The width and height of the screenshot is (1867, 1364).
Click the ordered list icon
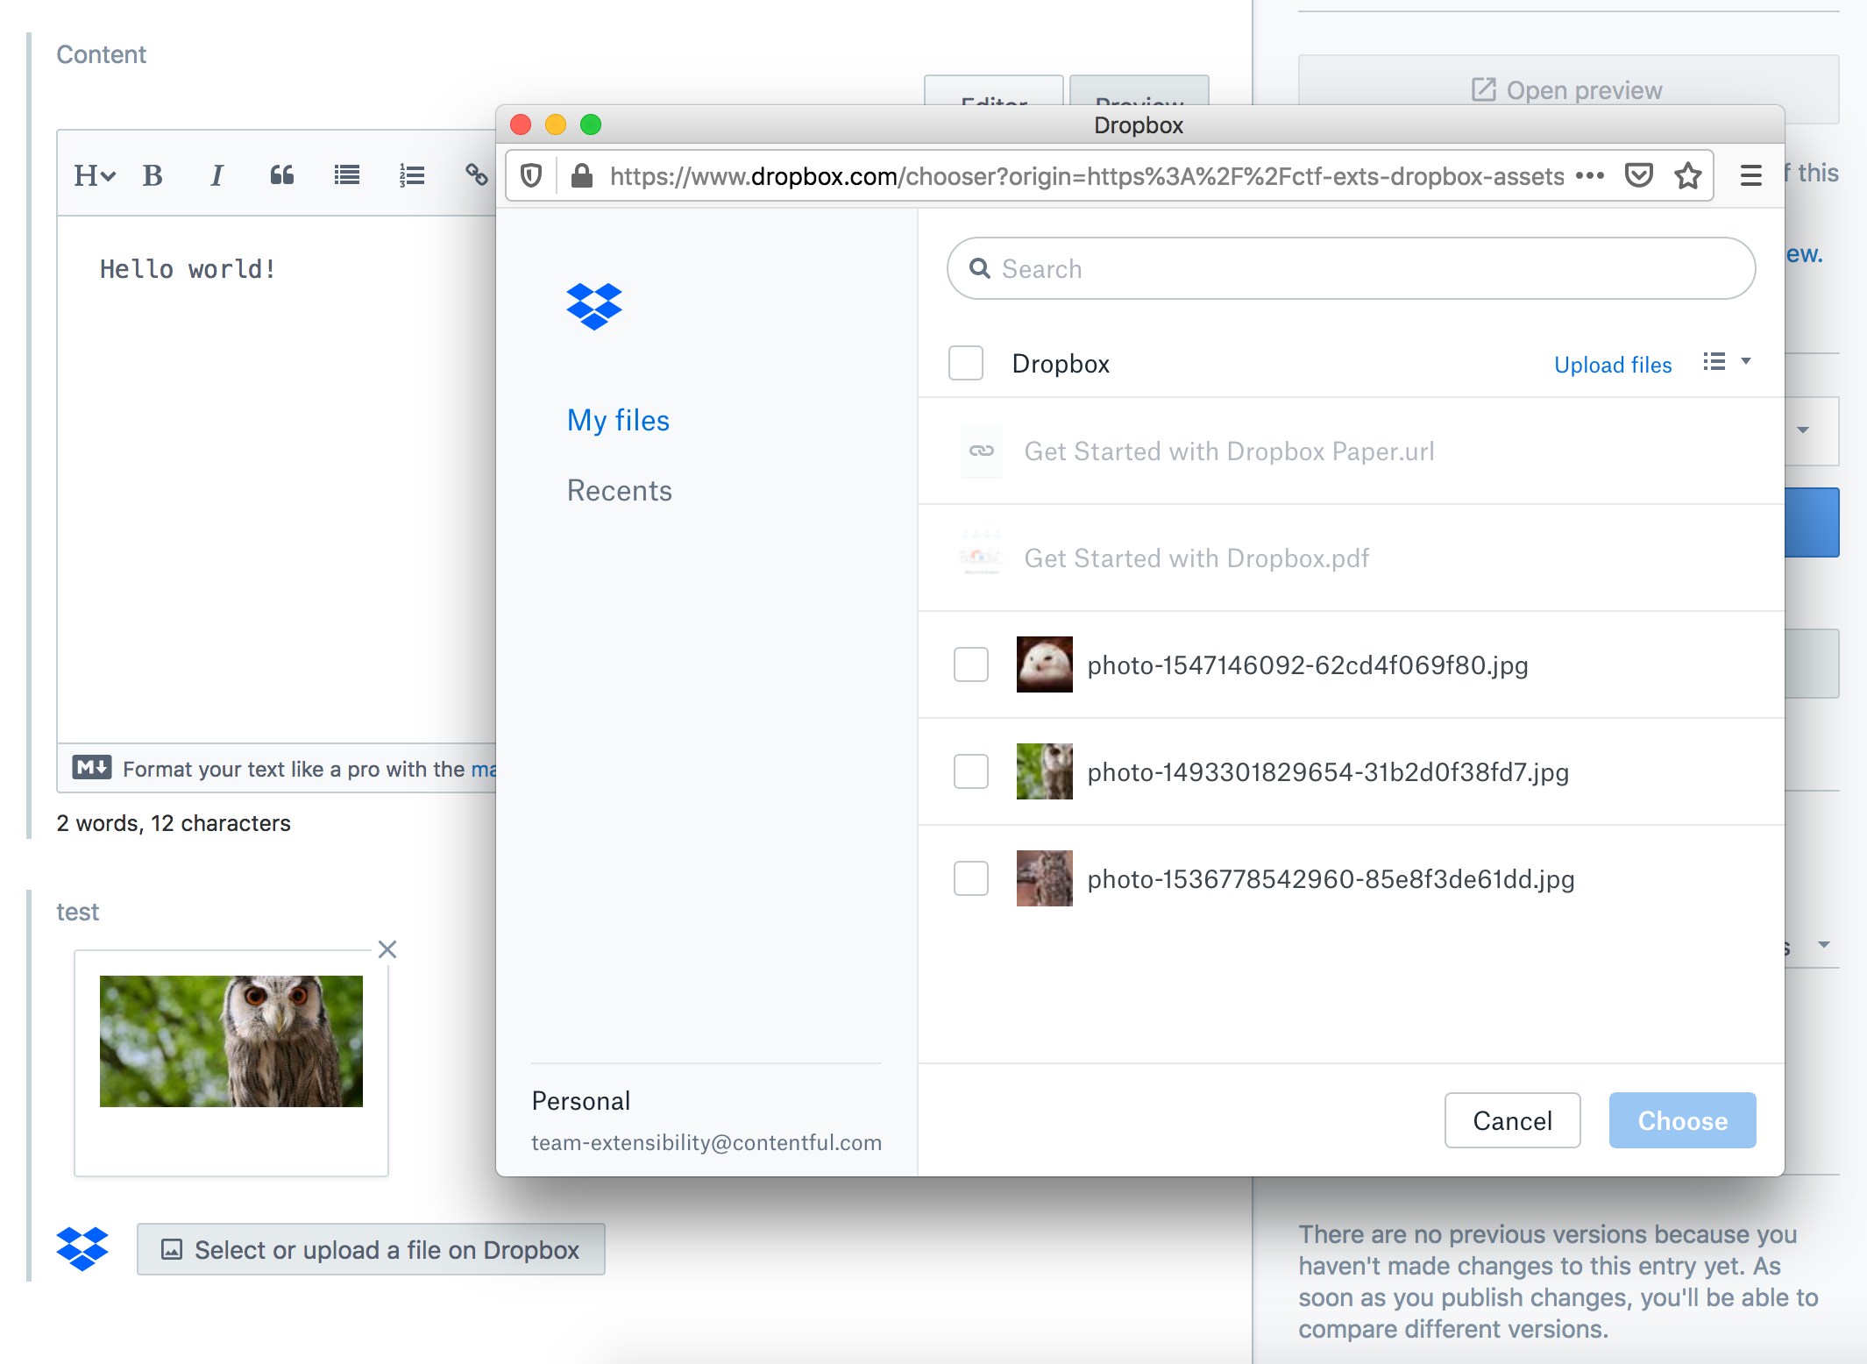[412, 175]
